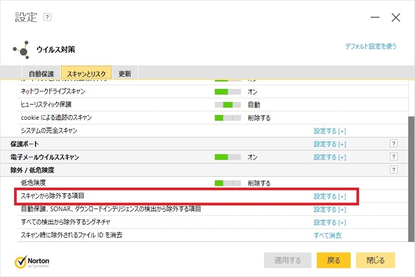Click the help icon on 除外 / 低危険度 row
The width and height of the screenshot is (415, 277).
(394, 170)
